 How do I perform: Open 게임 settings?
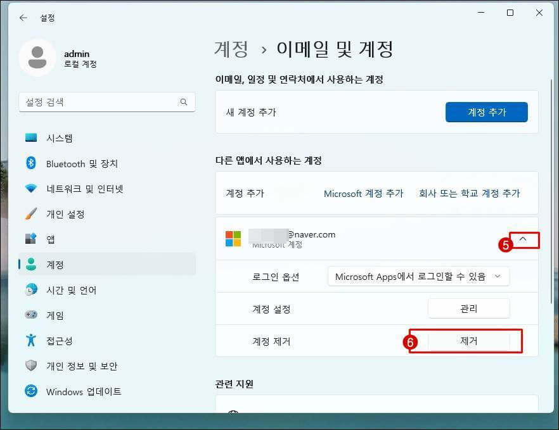coord(107,315)
